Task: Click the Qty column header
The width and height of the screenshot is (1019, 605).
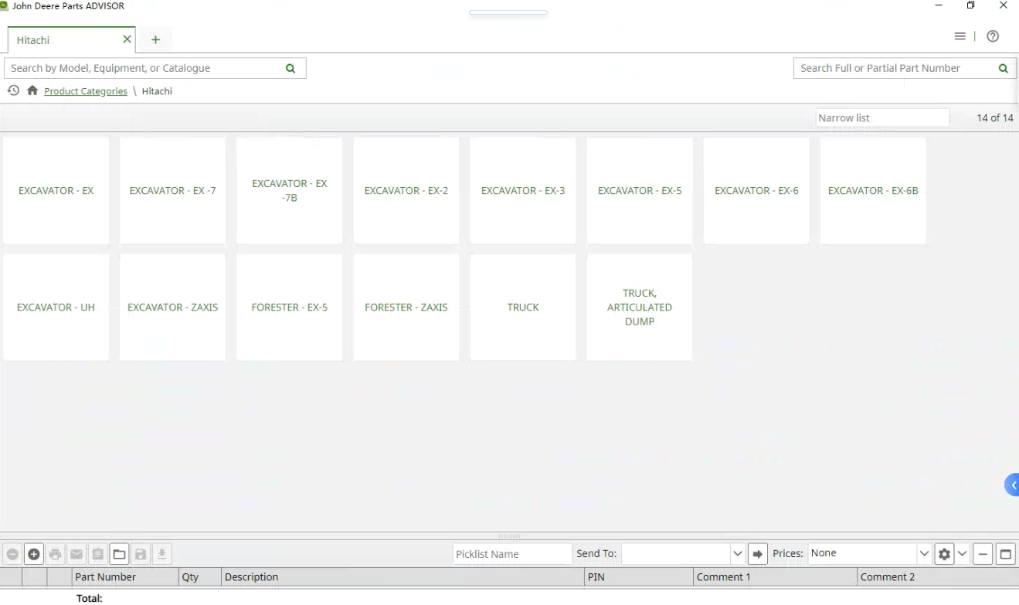Action: pyautogui.click(x=200, y=576)
